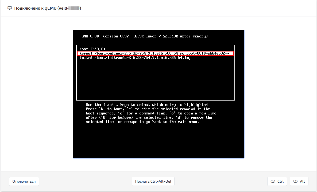Screen dimensions: 317x192
Task: Click the "Press 'b' to boot" help line
Action: pos(148,109)
